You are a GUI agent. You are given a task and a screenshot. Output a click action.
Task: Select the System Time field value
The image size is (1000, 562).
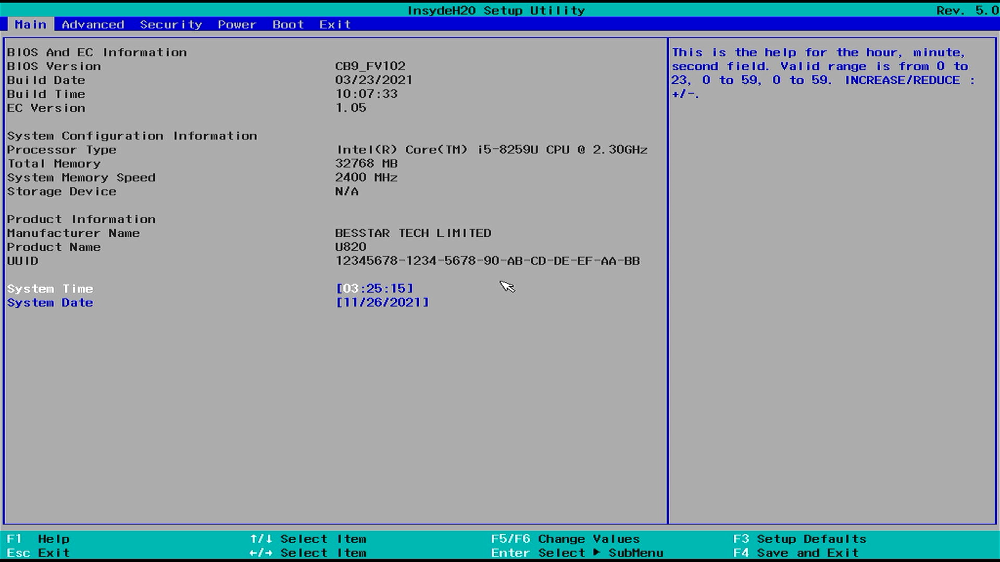point(374,288)
